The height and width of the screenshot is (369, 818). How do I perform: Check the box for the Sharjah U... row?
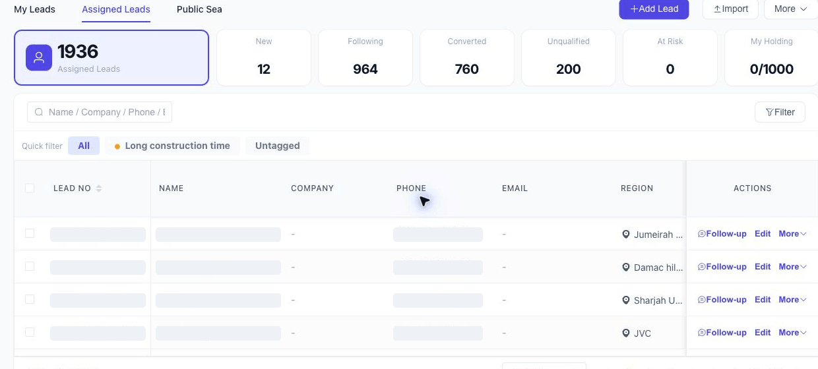(x=30, y=299)
